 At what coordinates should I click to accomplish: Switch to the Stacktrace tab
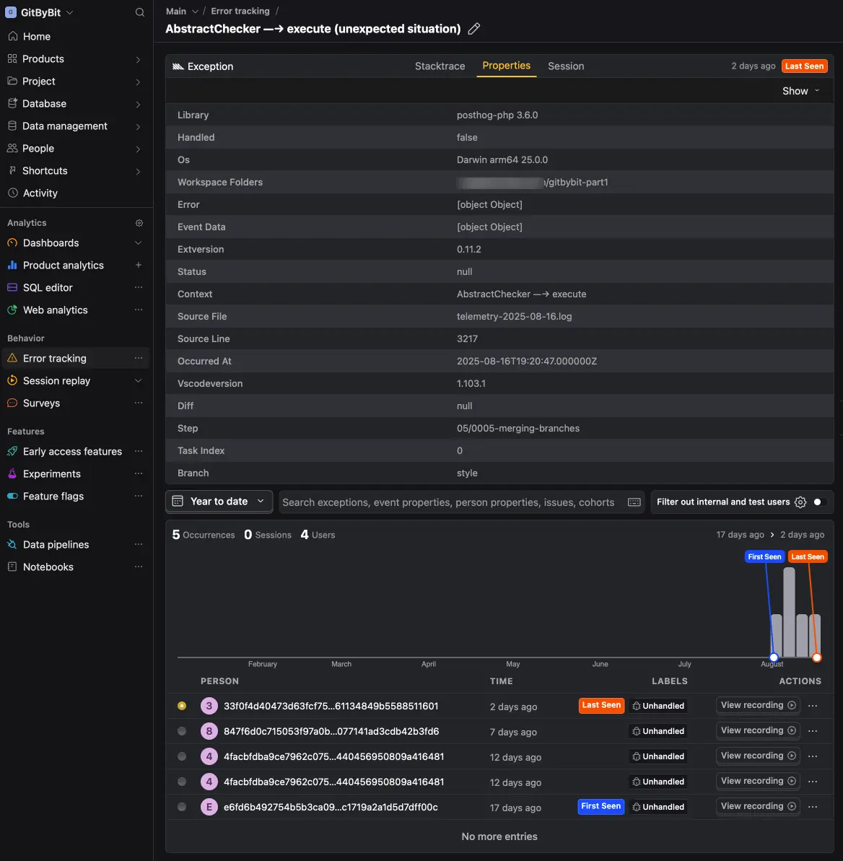point(440,66)
